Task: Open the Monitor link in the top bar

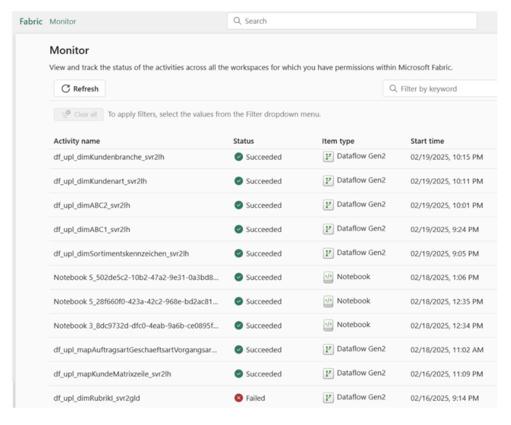Action: 62,22
